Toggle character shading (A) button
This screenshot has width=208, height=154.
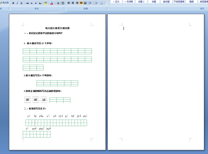58,3
